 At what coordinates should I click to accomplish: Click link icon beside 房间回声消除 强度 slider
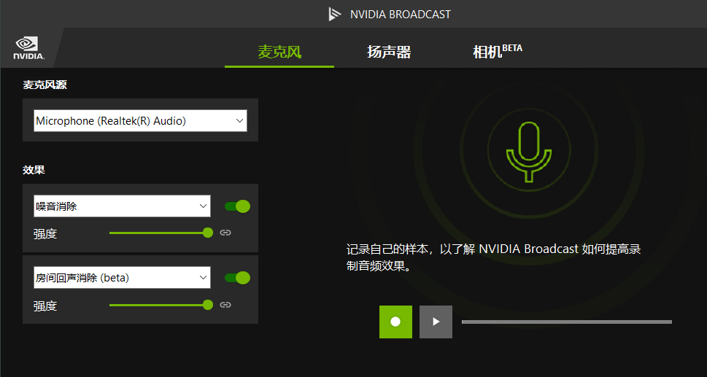225,305
